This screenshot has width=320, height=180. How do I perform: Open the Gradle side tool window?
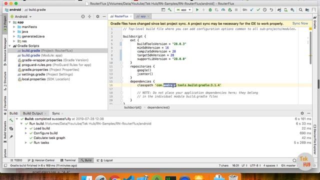click(315, 22)
